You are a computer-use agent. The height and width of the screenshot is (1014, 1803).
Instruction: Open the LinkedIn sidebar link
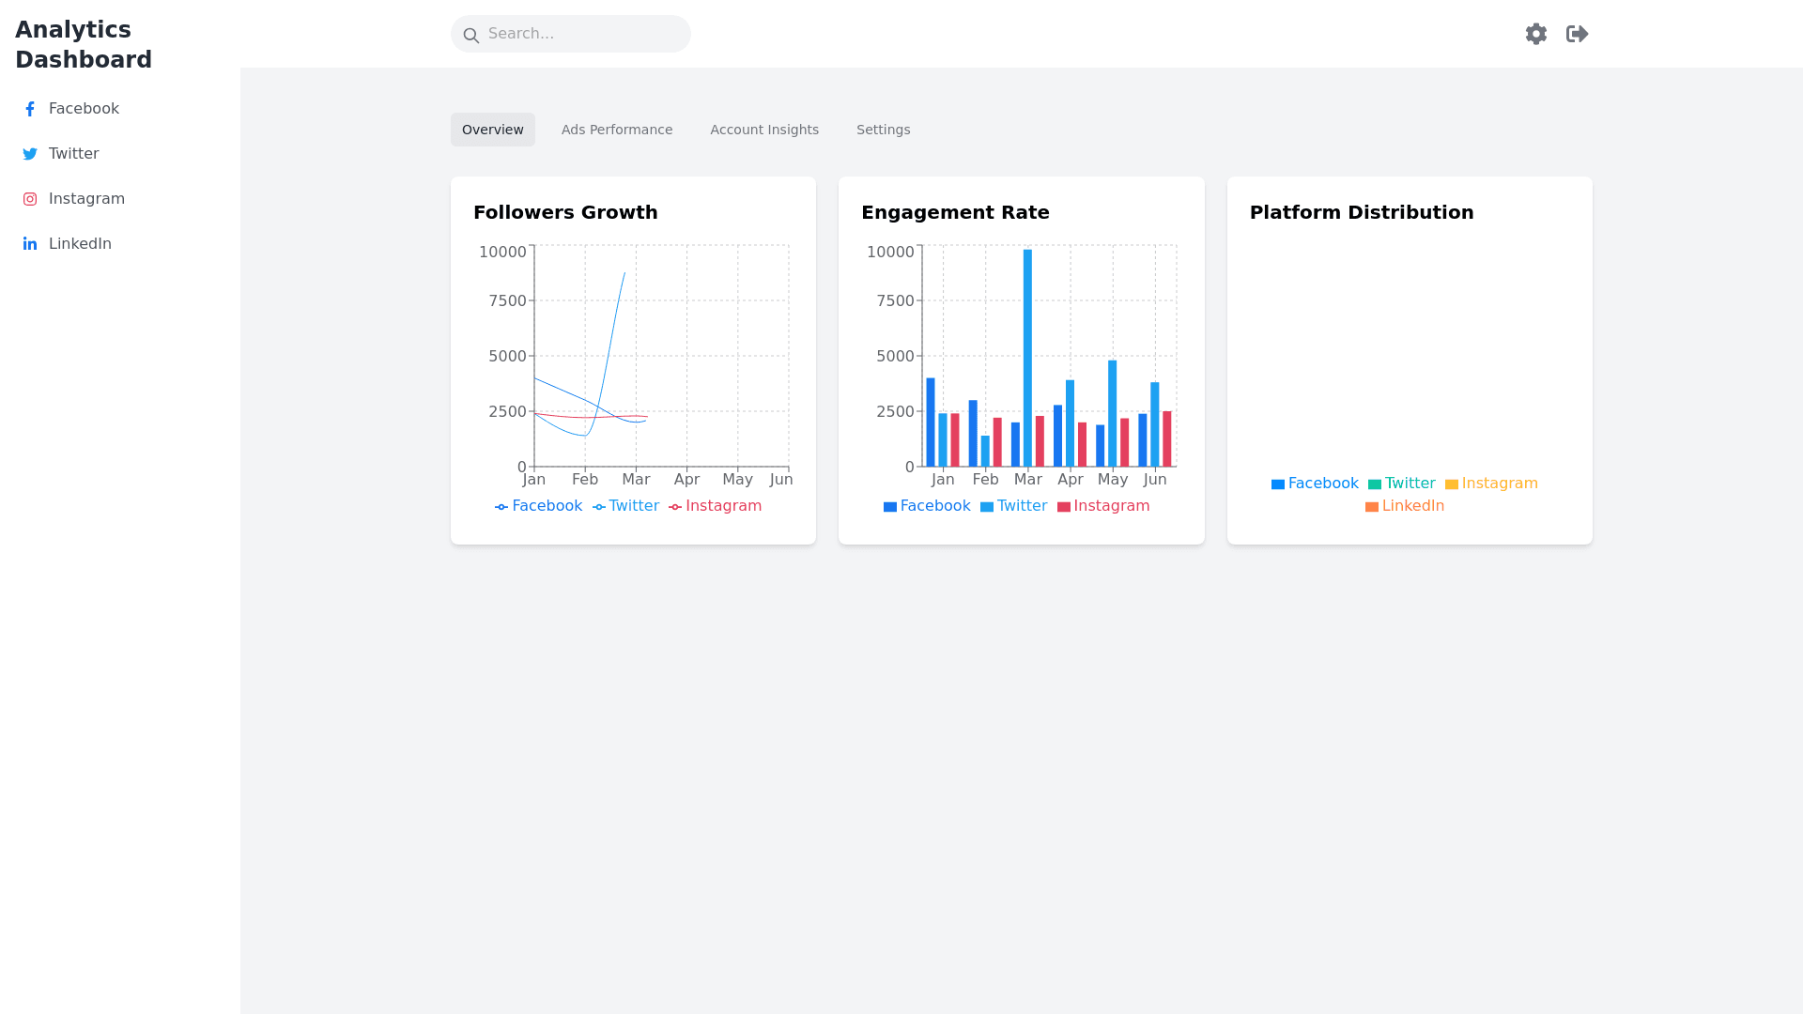point(80,244)
